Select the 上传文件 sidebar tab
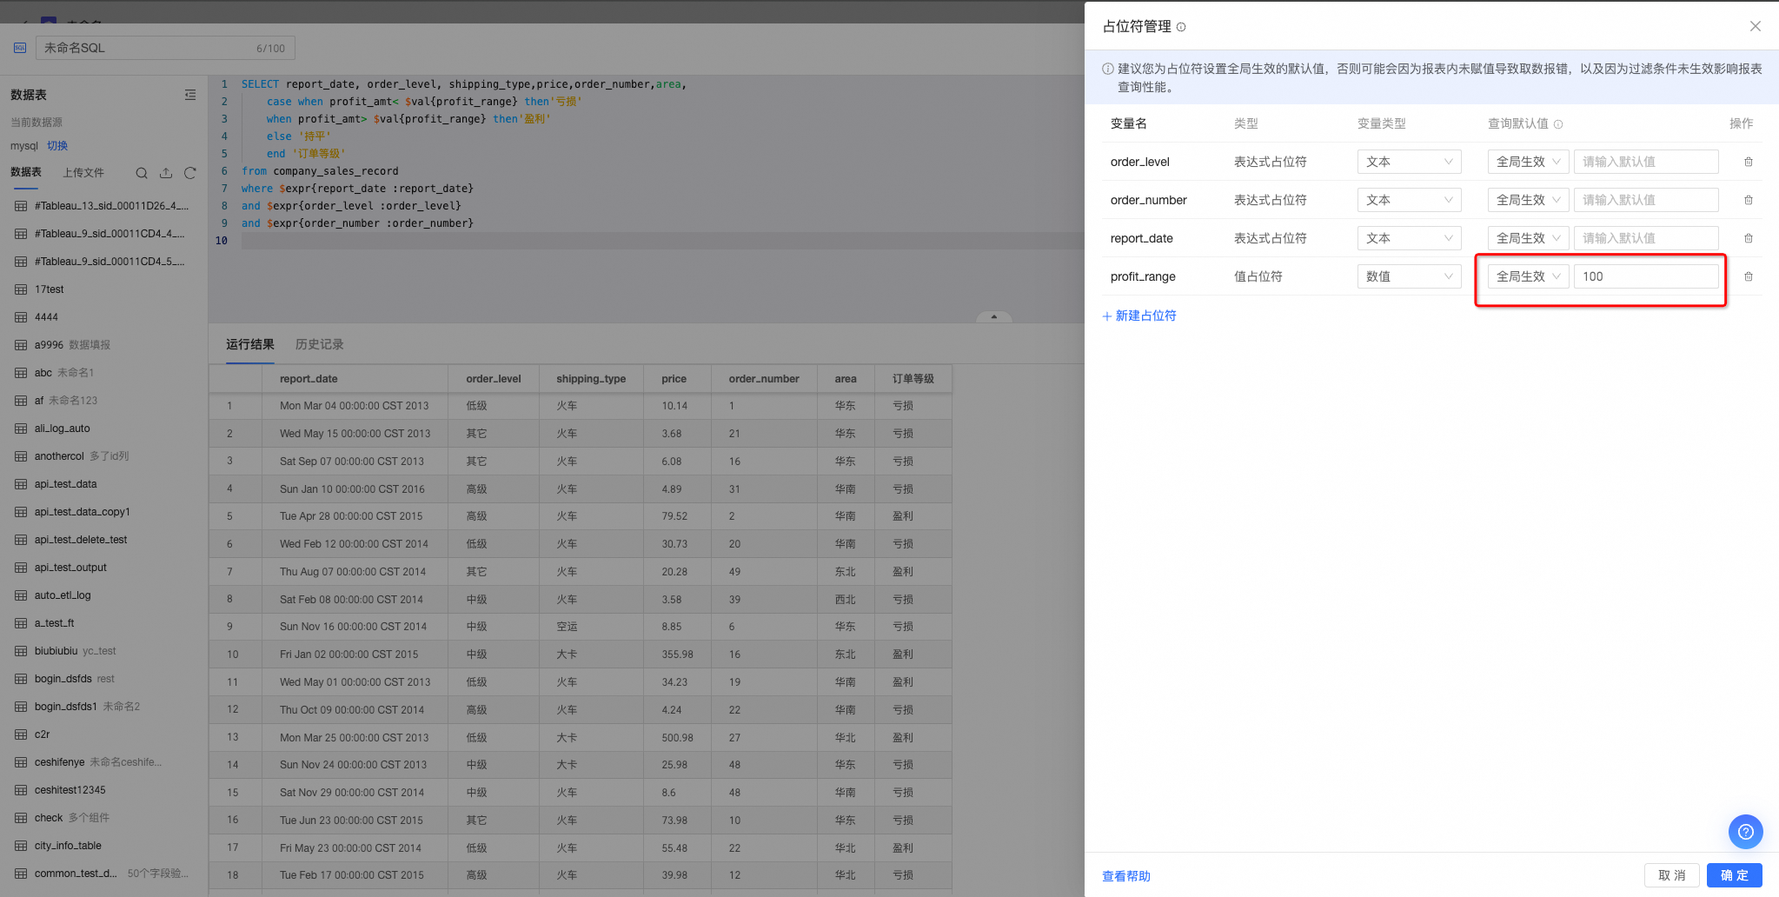The height and width of the screenshot is (897, 1779). click(x=83, y=173)
